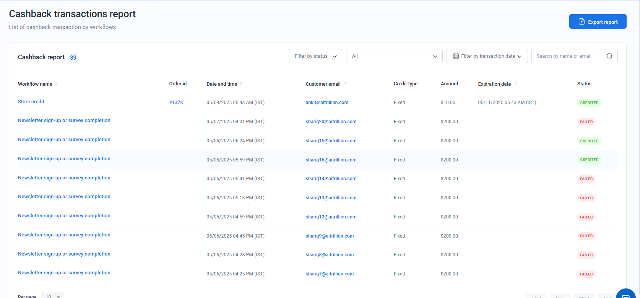Image resolution: width=640 pixels, height=298 pixels.
Task: Click CREDITED status badge for ankit@aitrillion.com
Action: 589,103
